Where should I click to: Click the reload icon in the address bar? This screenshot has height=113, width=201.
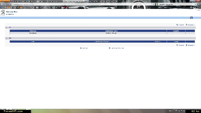click(x=154, y=4)
